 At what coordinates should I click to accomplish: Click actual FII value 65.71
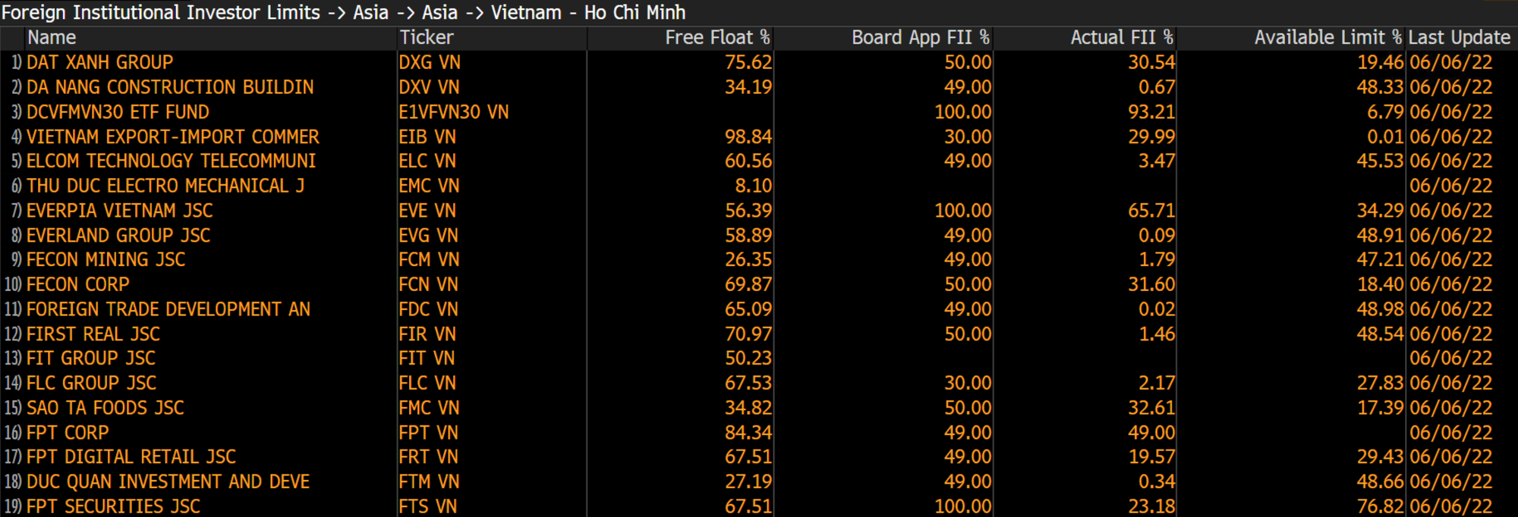(x=1151, y=211)
